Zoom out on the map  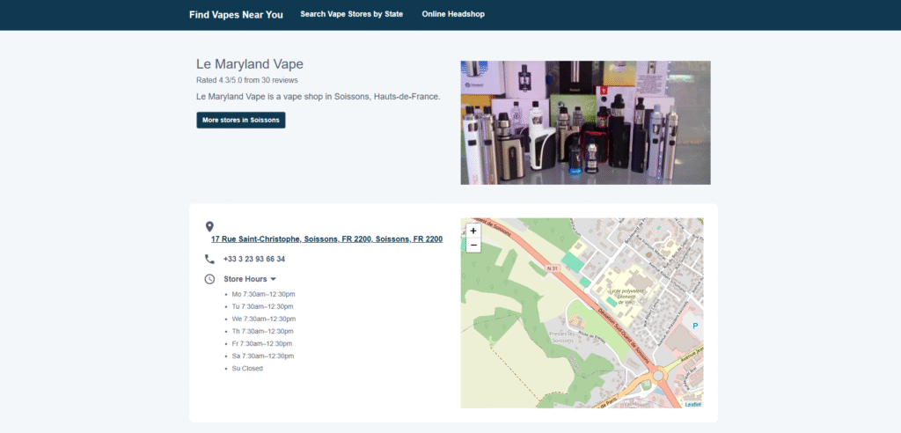[472, 245]
